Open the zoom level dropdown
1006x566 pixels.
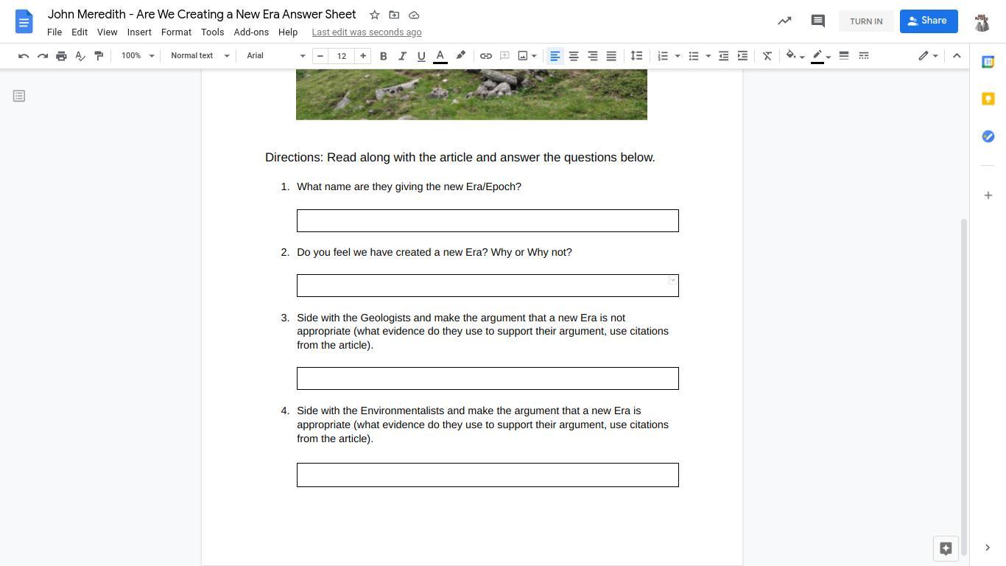(x=138, y=56)
